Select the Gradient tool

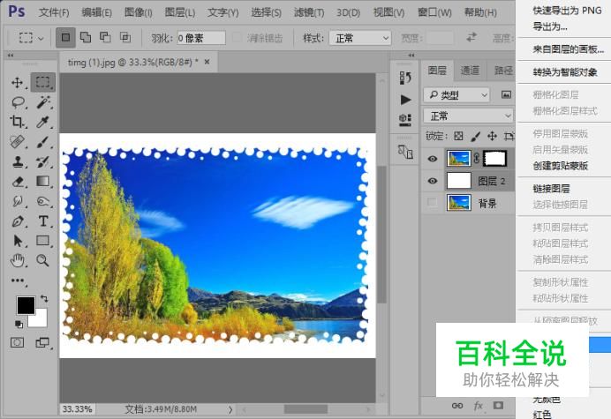pyautogui.click(x=43, y=182)
